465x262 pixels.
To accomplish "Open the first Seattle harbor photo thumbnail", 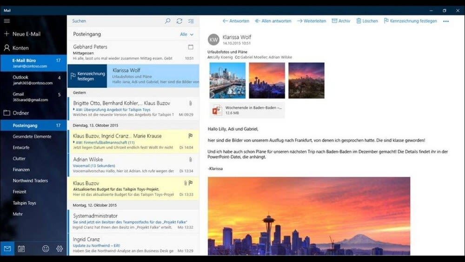I will [x=227, y=81].
